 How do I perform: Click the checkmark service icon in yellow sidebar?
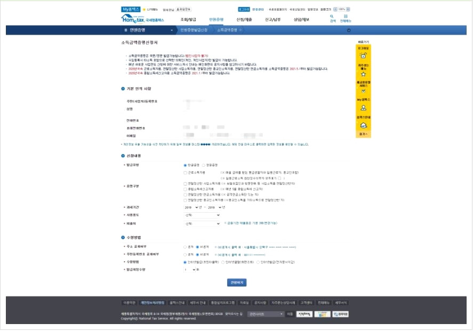tap(363, 91)
